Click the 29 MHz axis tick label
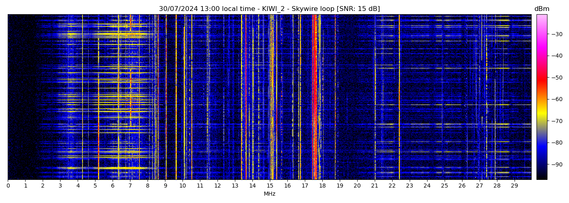The width and height of the screenshot is (569, 203). (x=514, y=186)
